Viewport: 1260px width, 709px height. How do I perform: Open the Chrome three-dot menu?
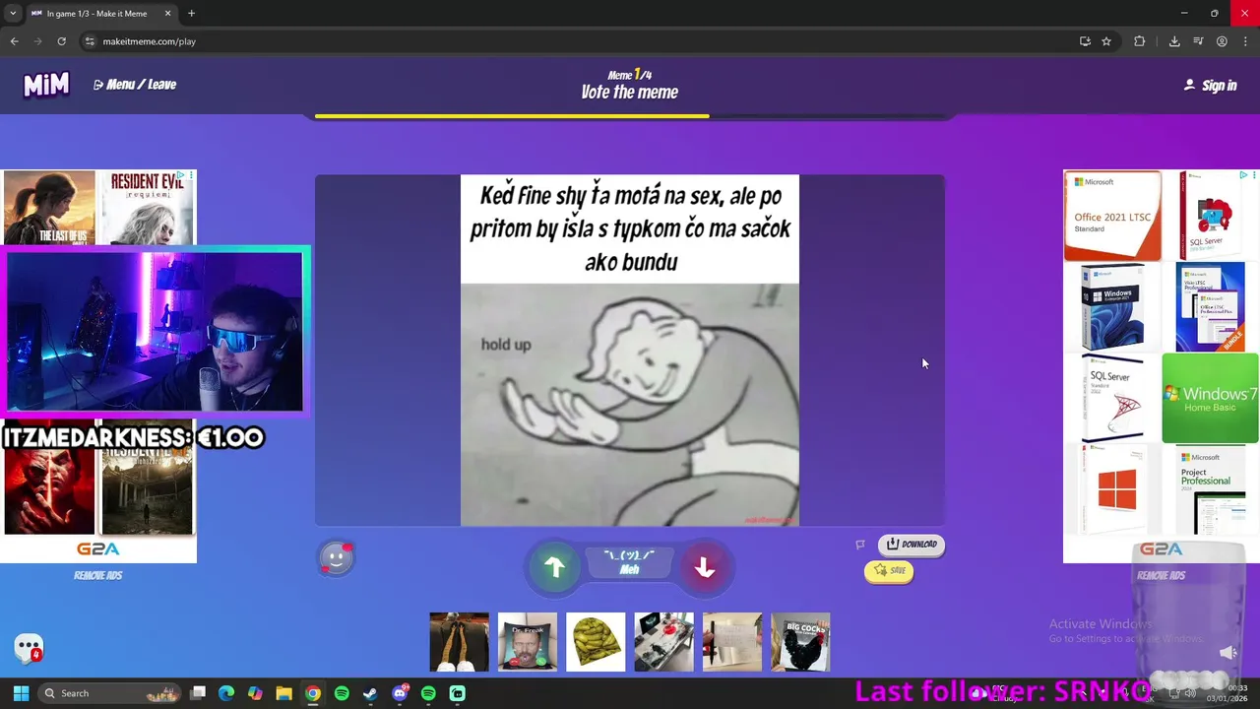1245,41
